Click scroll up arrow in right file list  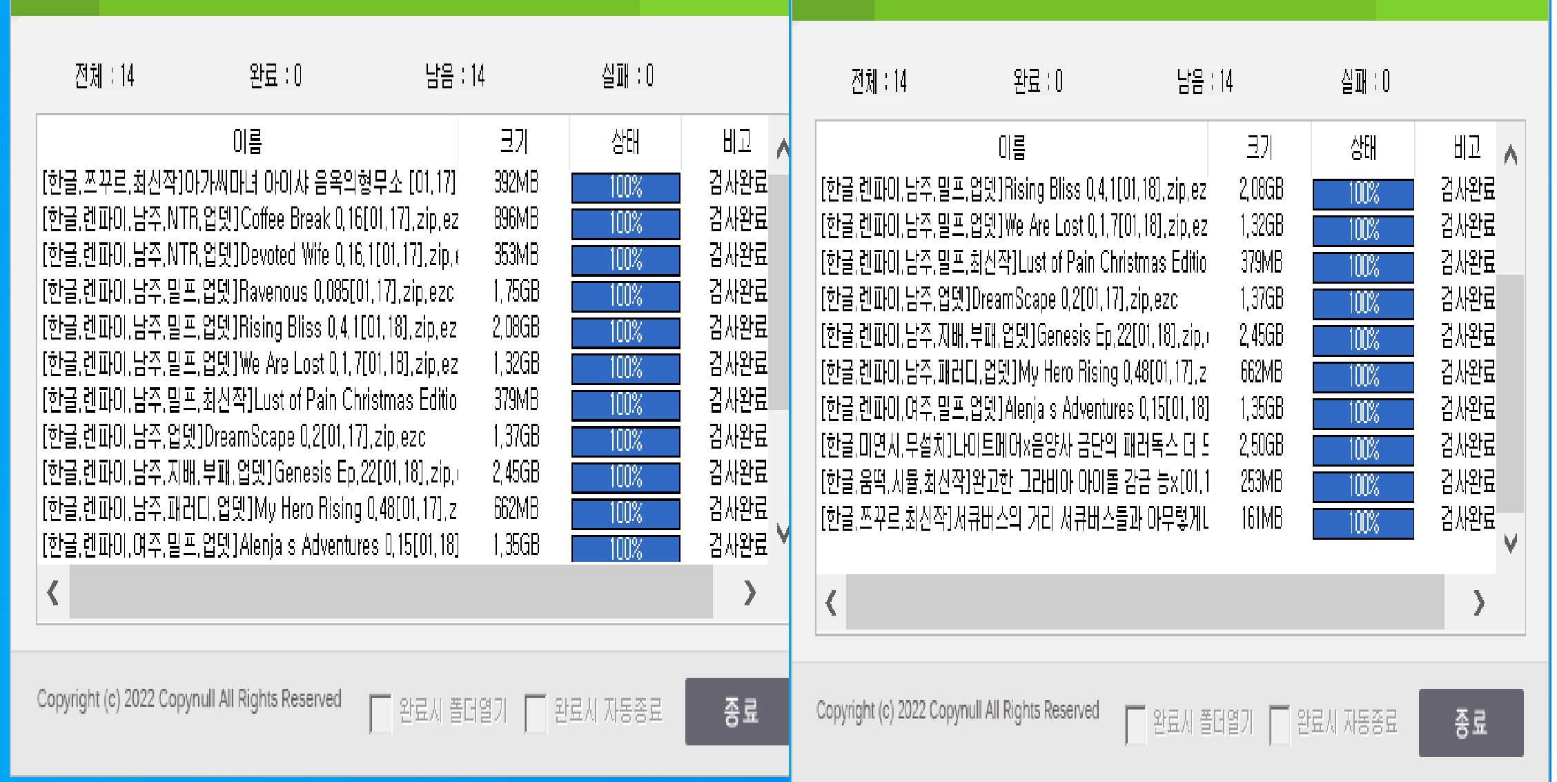click(1510, 155)
